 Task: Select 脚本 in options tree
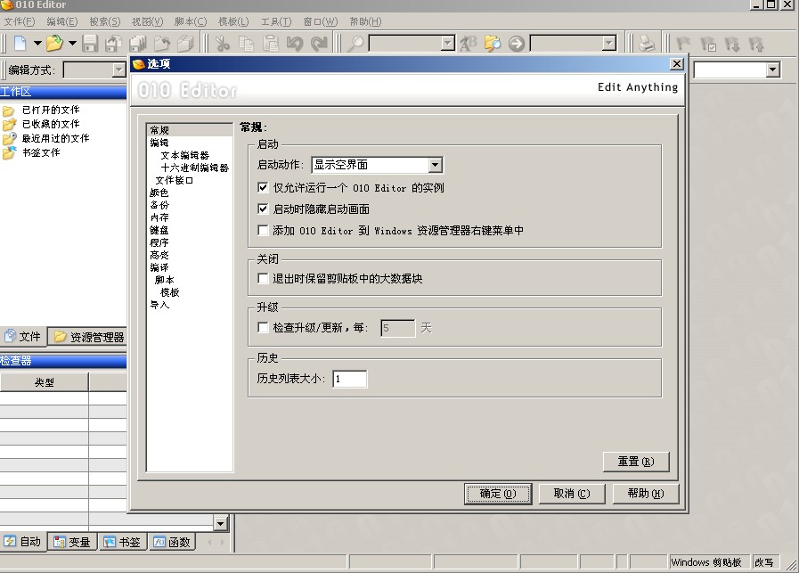click(165, 280)
